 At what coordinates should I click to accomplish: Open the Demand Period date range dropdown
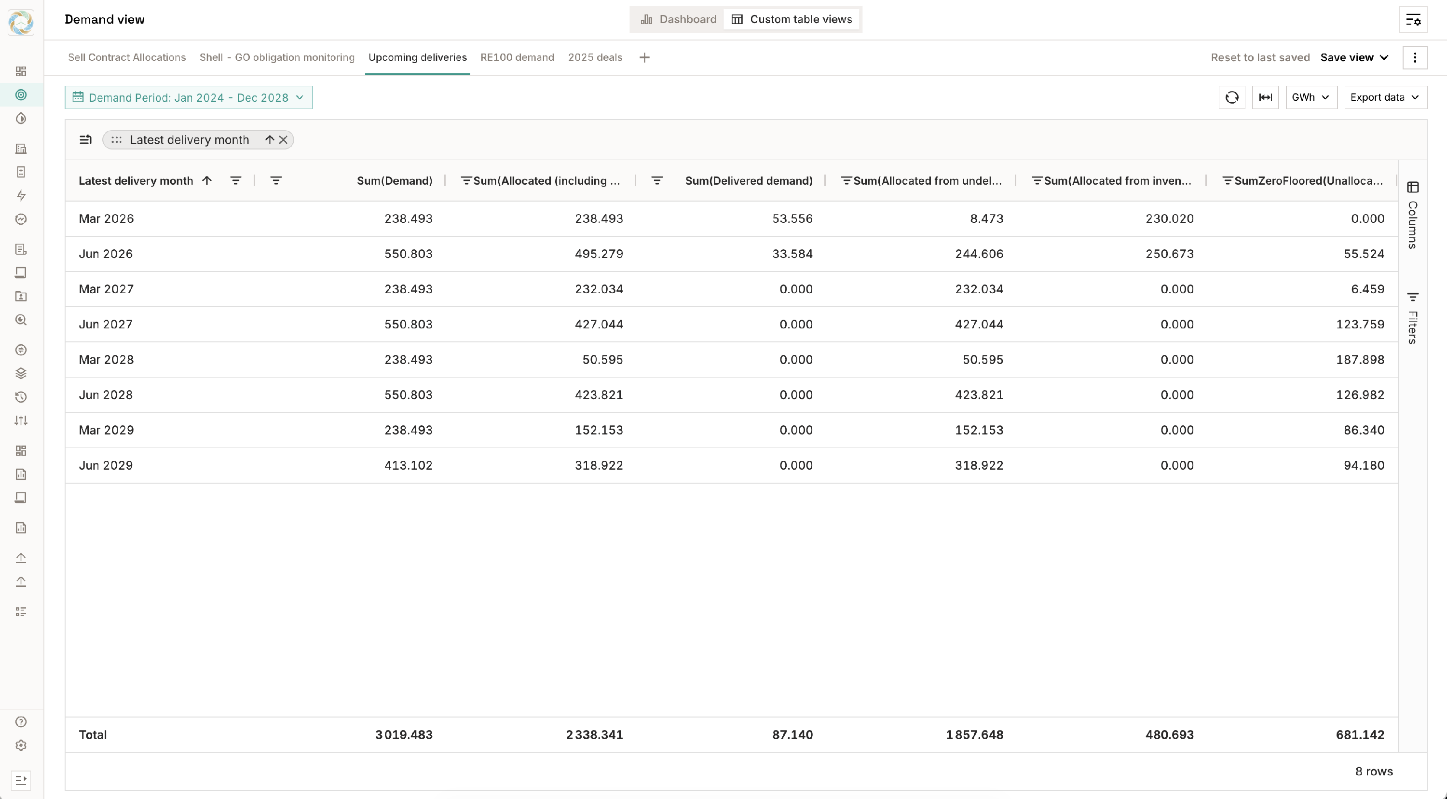point(189,98)
